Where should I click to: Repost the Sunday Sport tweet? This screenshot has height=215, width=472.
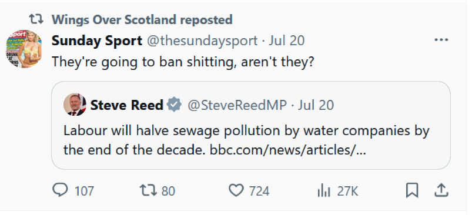point(148,190)
